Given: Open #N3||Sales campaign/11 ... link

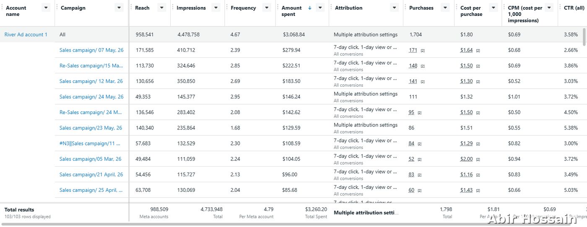Looking at the screenshot, I should tap(90, 143).
